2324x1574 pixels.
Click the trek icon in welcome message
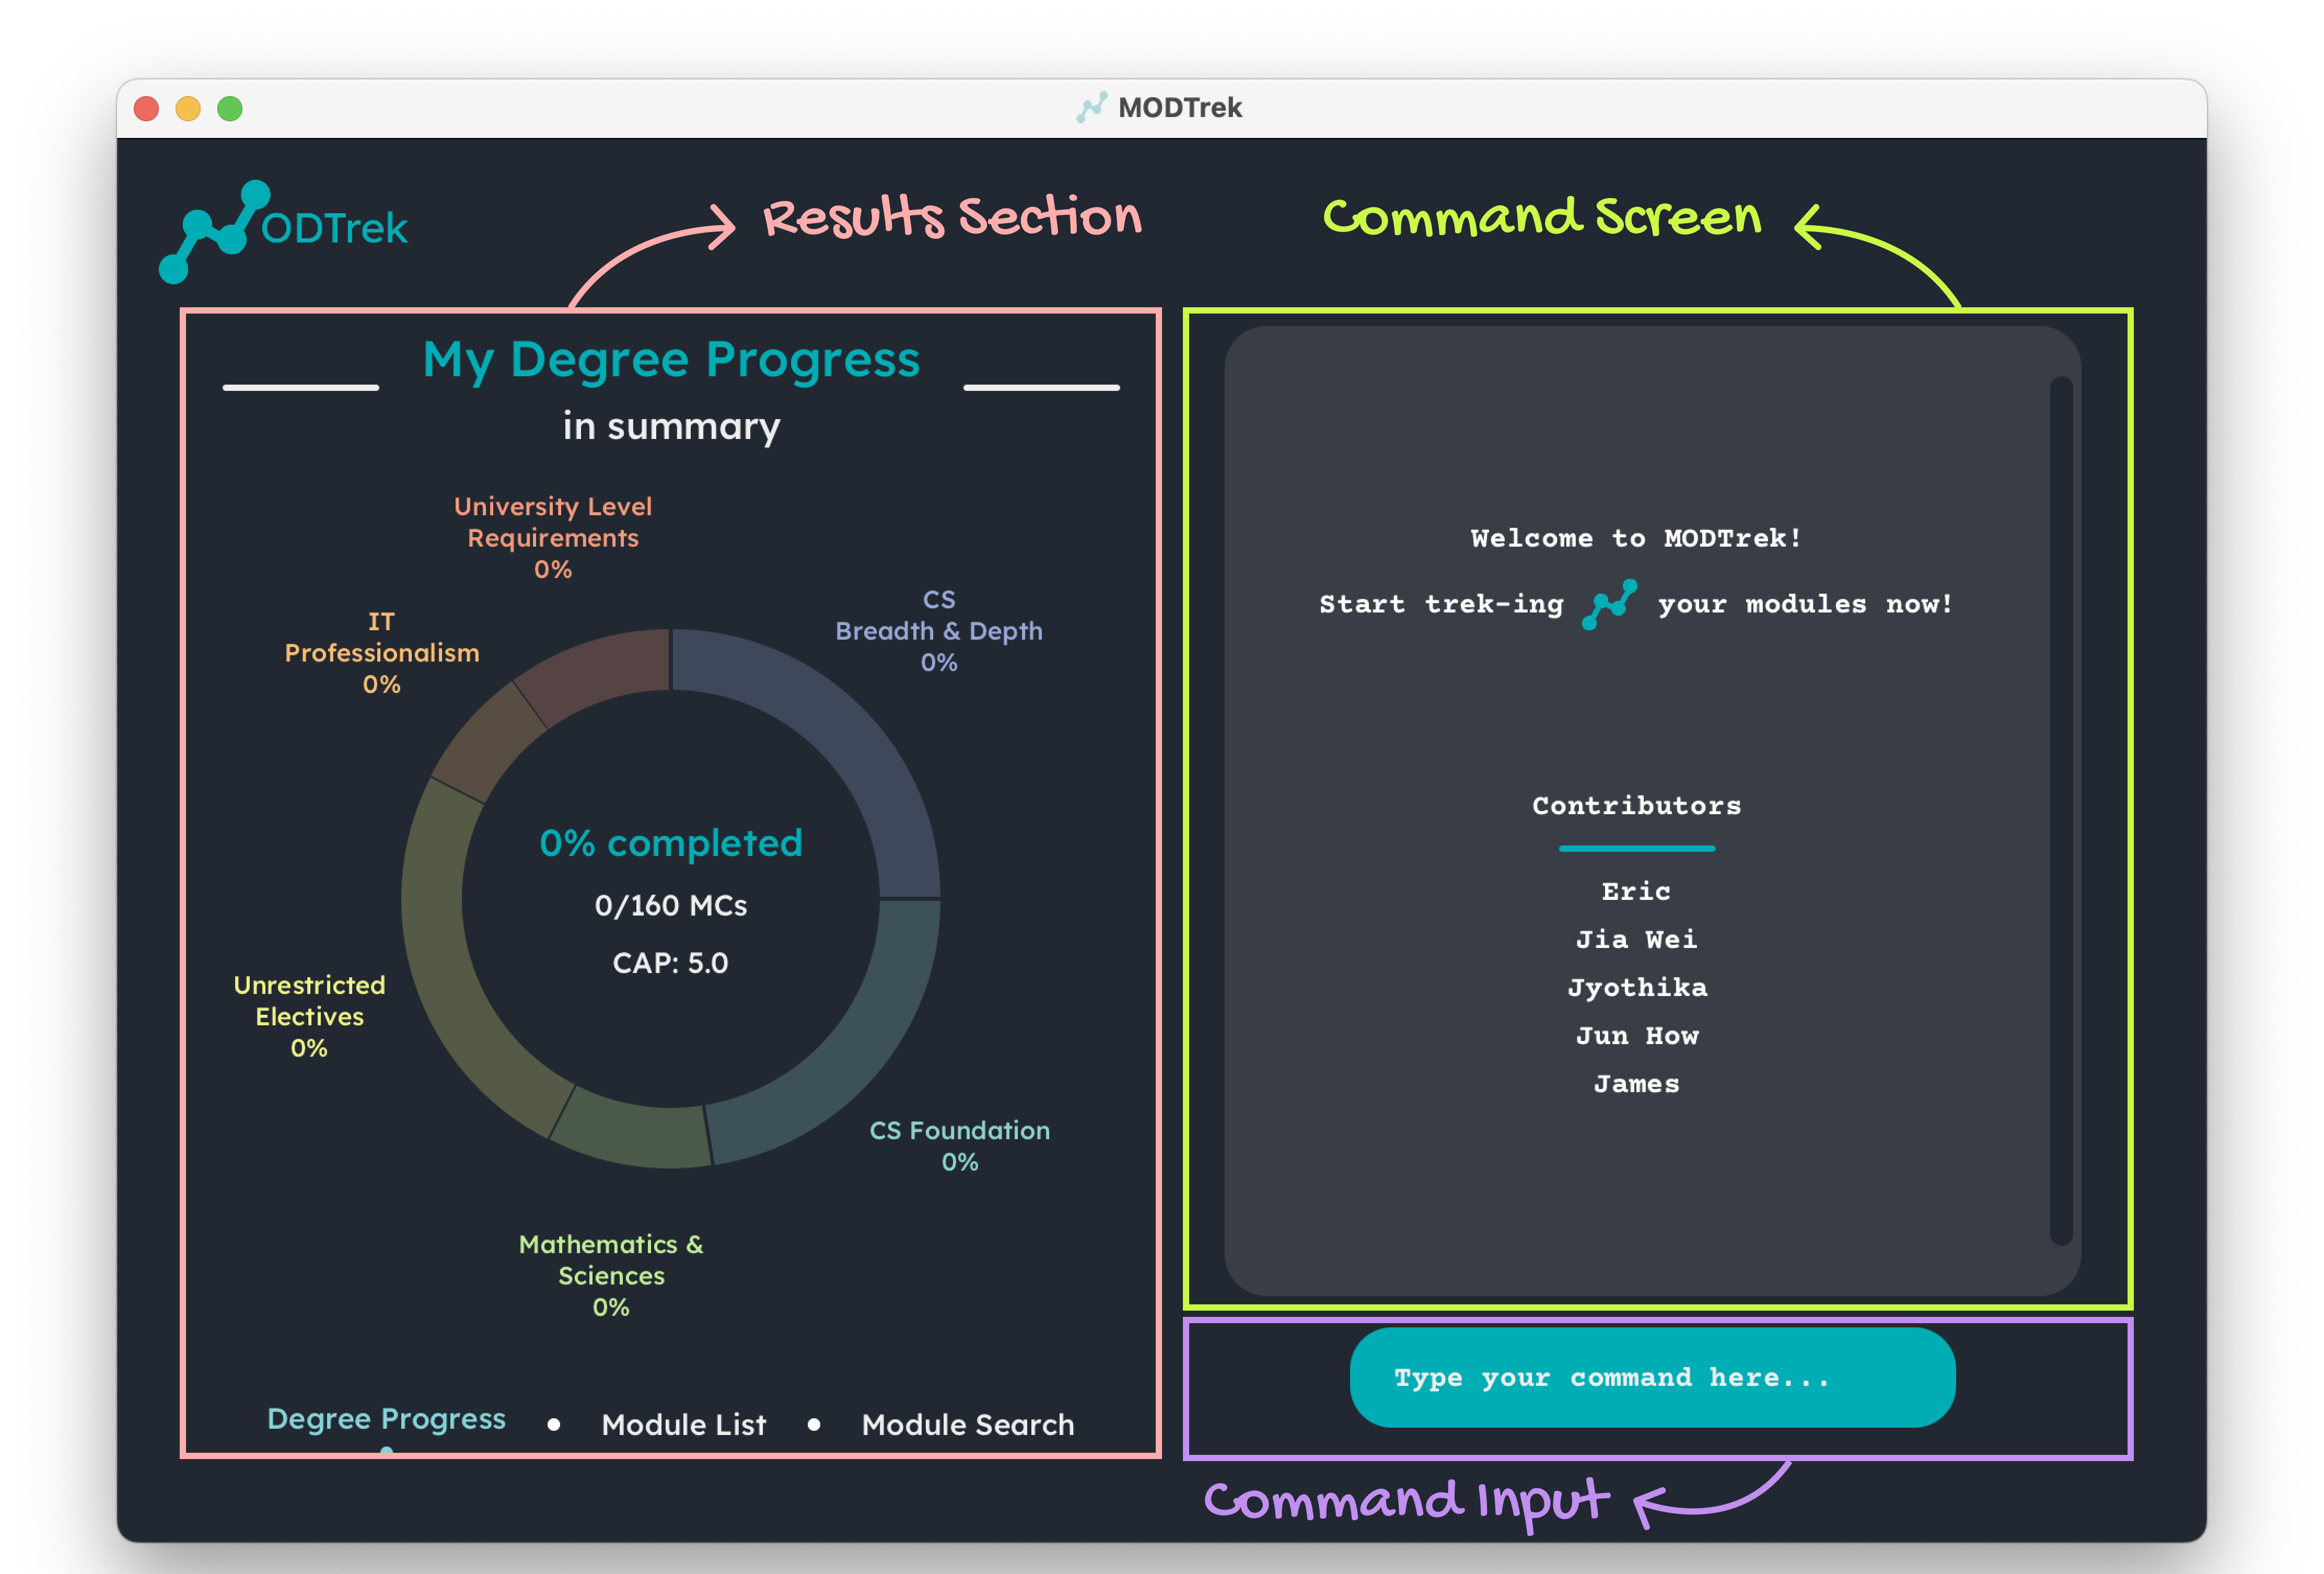coord(1609,604)
